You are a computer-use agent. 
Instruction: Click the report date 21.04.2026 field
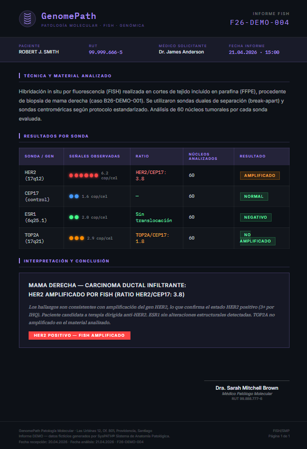tap(254, 52)
